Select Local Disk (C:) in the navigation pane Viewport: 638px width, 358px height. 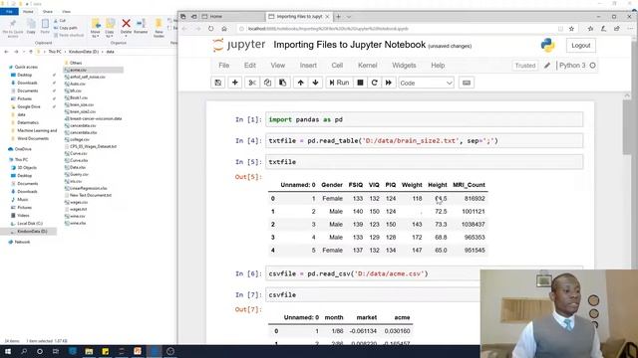pyautogui.click(x=28, y=223)
